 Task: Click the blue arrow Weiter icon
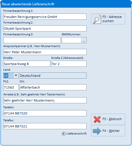point(97,131)
